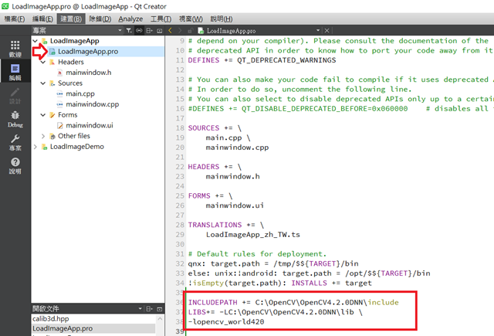Open the 檔案(F) file menu
The image size is (494, 336).
(14, 19)
